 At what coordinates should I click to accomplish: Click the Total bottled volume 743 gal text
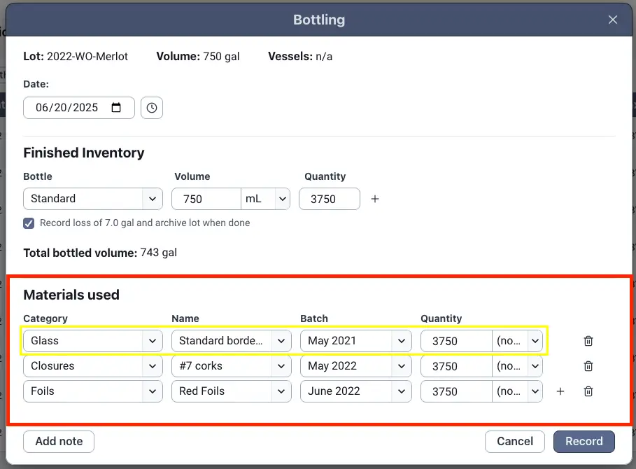100,253
